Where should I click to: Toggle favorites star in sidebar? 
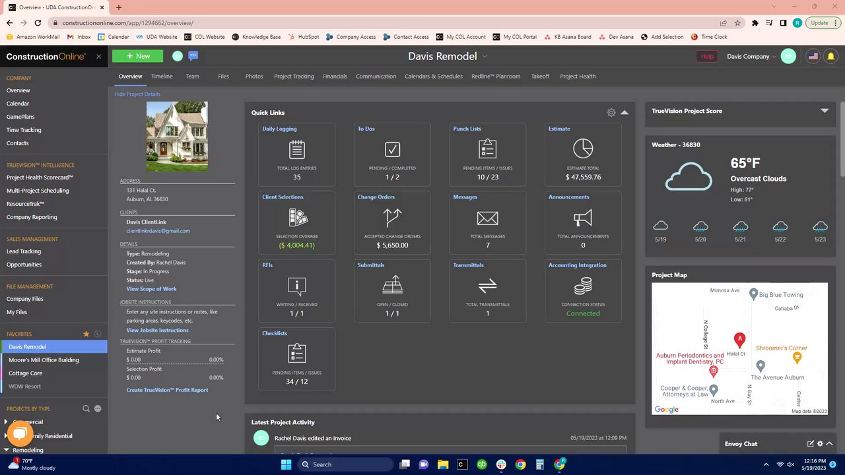(x=86, y=334)
